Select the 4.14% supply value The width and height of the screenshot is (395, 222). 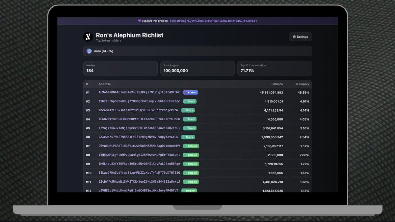coord(304,110)
